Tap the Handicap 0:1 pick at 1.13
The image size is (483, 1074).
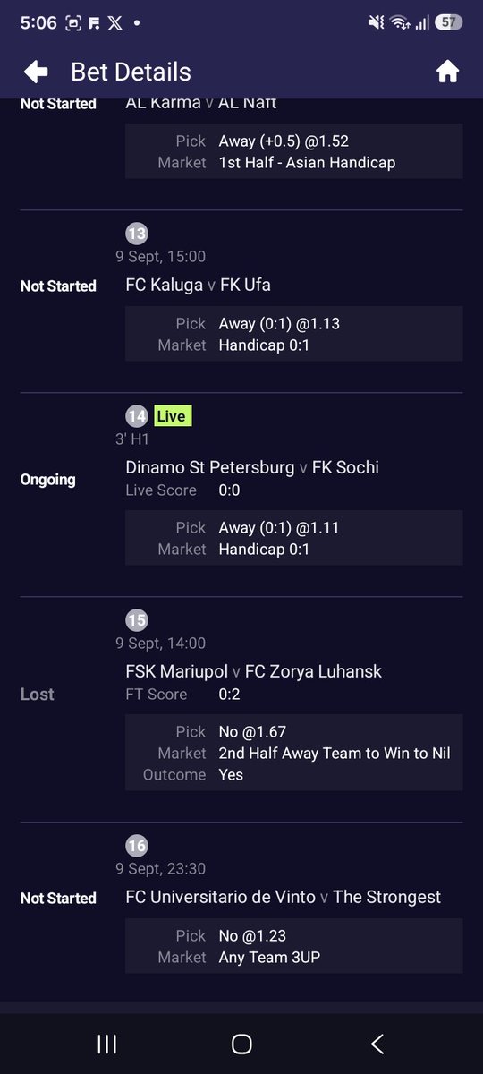[x=294, y=334]
